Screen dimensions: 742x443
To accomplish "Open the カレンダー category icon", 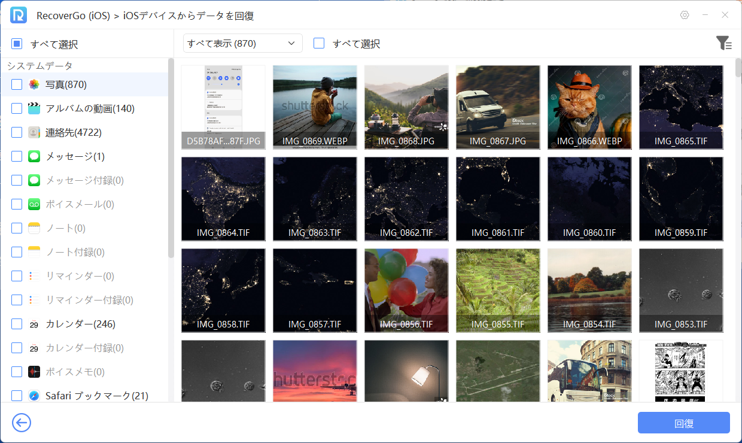I will 34,324.
